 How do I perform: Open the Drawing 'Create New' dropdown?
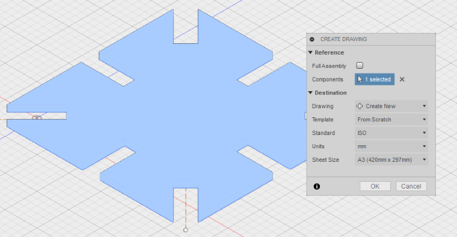point(391,106)
